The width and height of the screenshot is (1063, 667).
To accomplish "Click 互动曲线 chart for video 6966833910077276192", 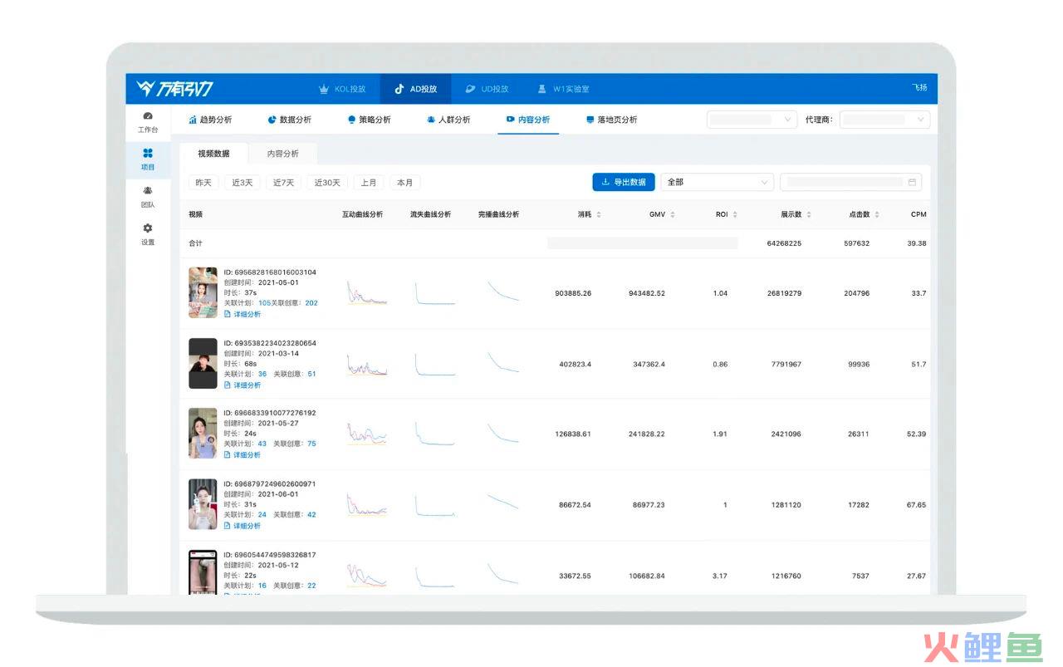I will point(366,433).
